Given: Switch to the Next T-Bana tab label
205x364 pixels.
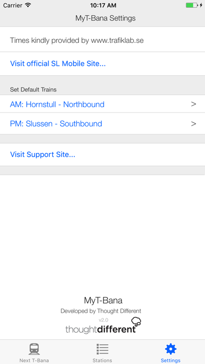Looking at the screenshot, I should coord(34,360).
